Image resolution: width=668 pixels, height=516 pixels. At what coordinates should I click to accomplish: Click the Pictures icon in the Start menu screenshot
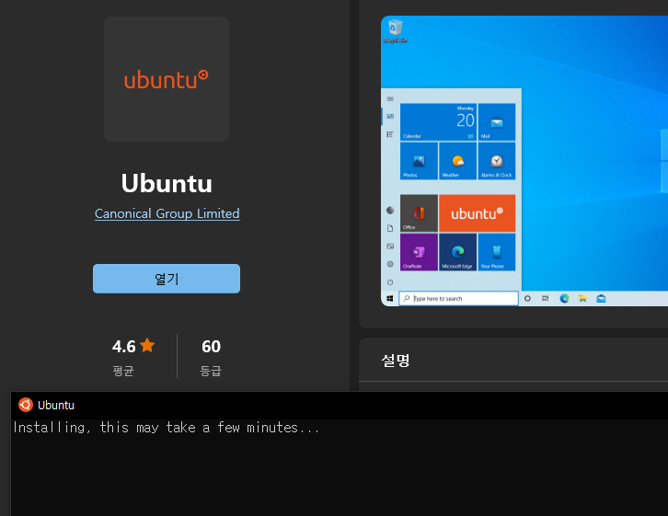390,247
